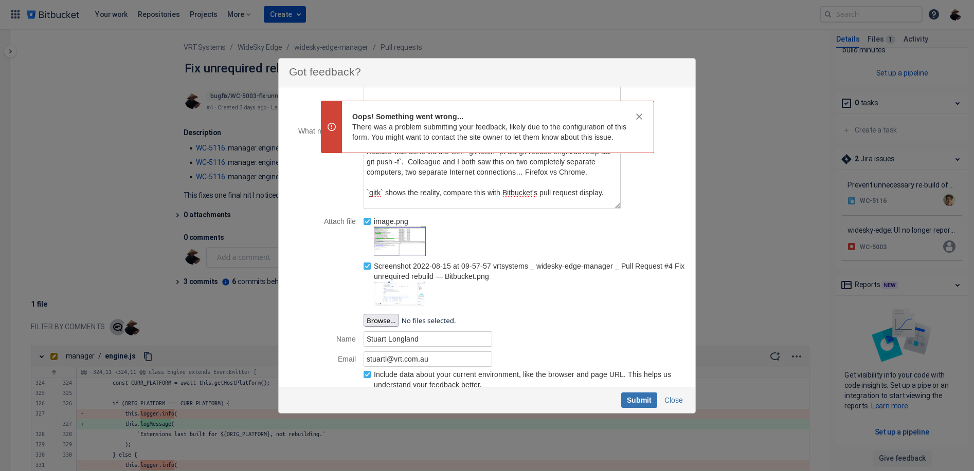The width and height of the screenshot is (974, 471).
Task: Open the app switcher grid icon
Action: coord(15,14)
